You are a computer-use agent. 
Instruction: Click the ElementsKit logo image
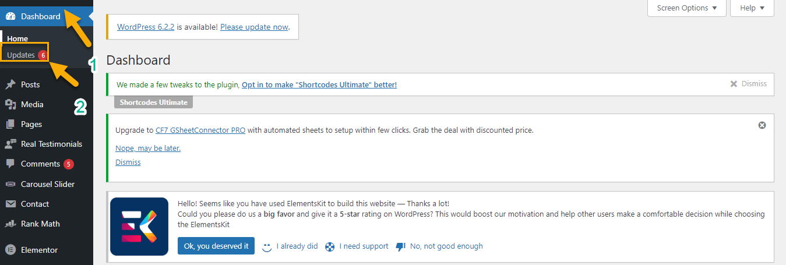[139, 227]
